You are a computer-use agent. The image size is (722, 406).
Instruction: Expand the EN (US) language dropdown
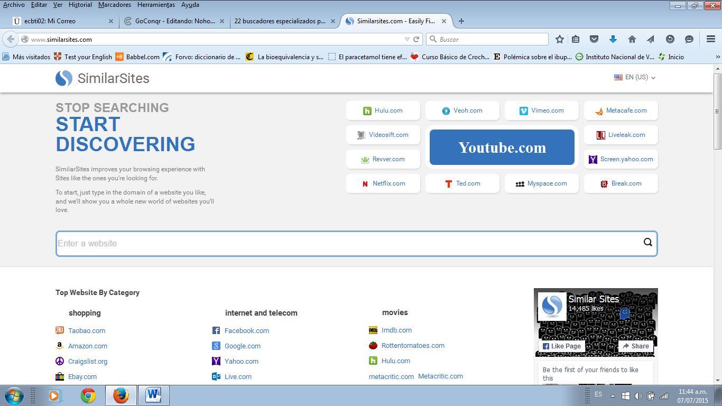[635, 77]
